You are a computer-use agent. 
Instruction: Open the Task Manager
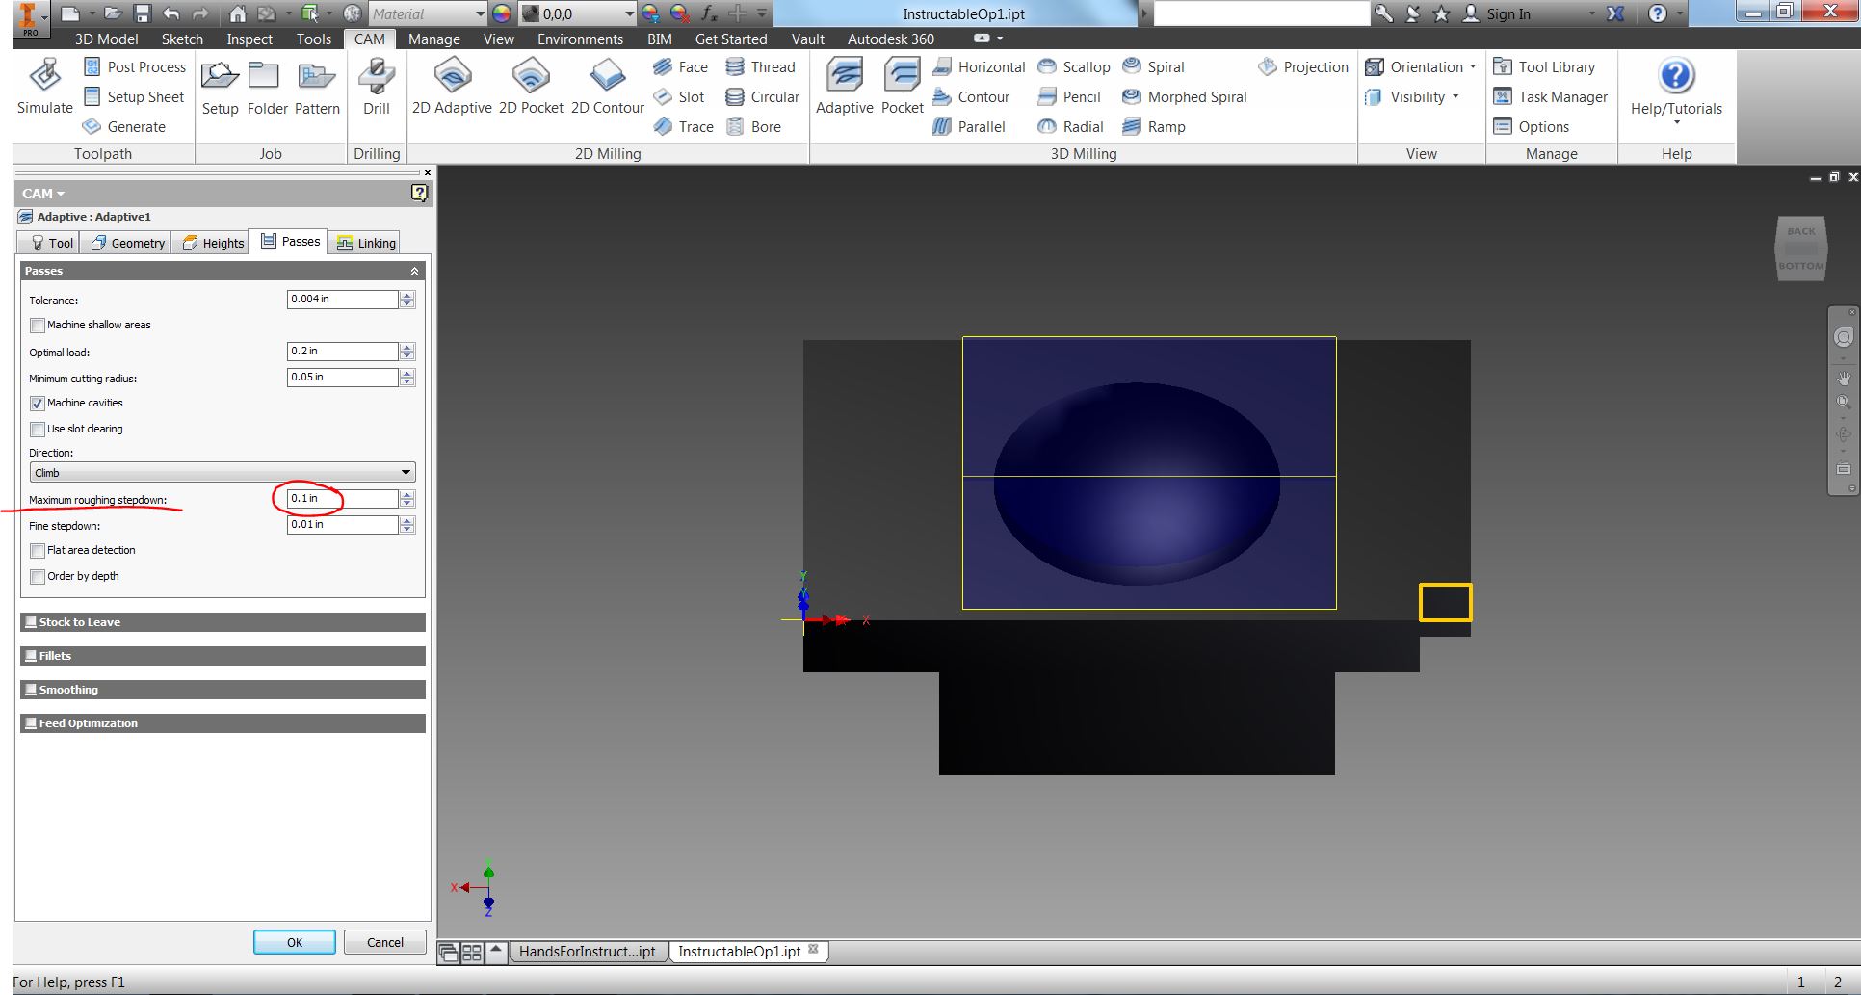pos(1550,96)
